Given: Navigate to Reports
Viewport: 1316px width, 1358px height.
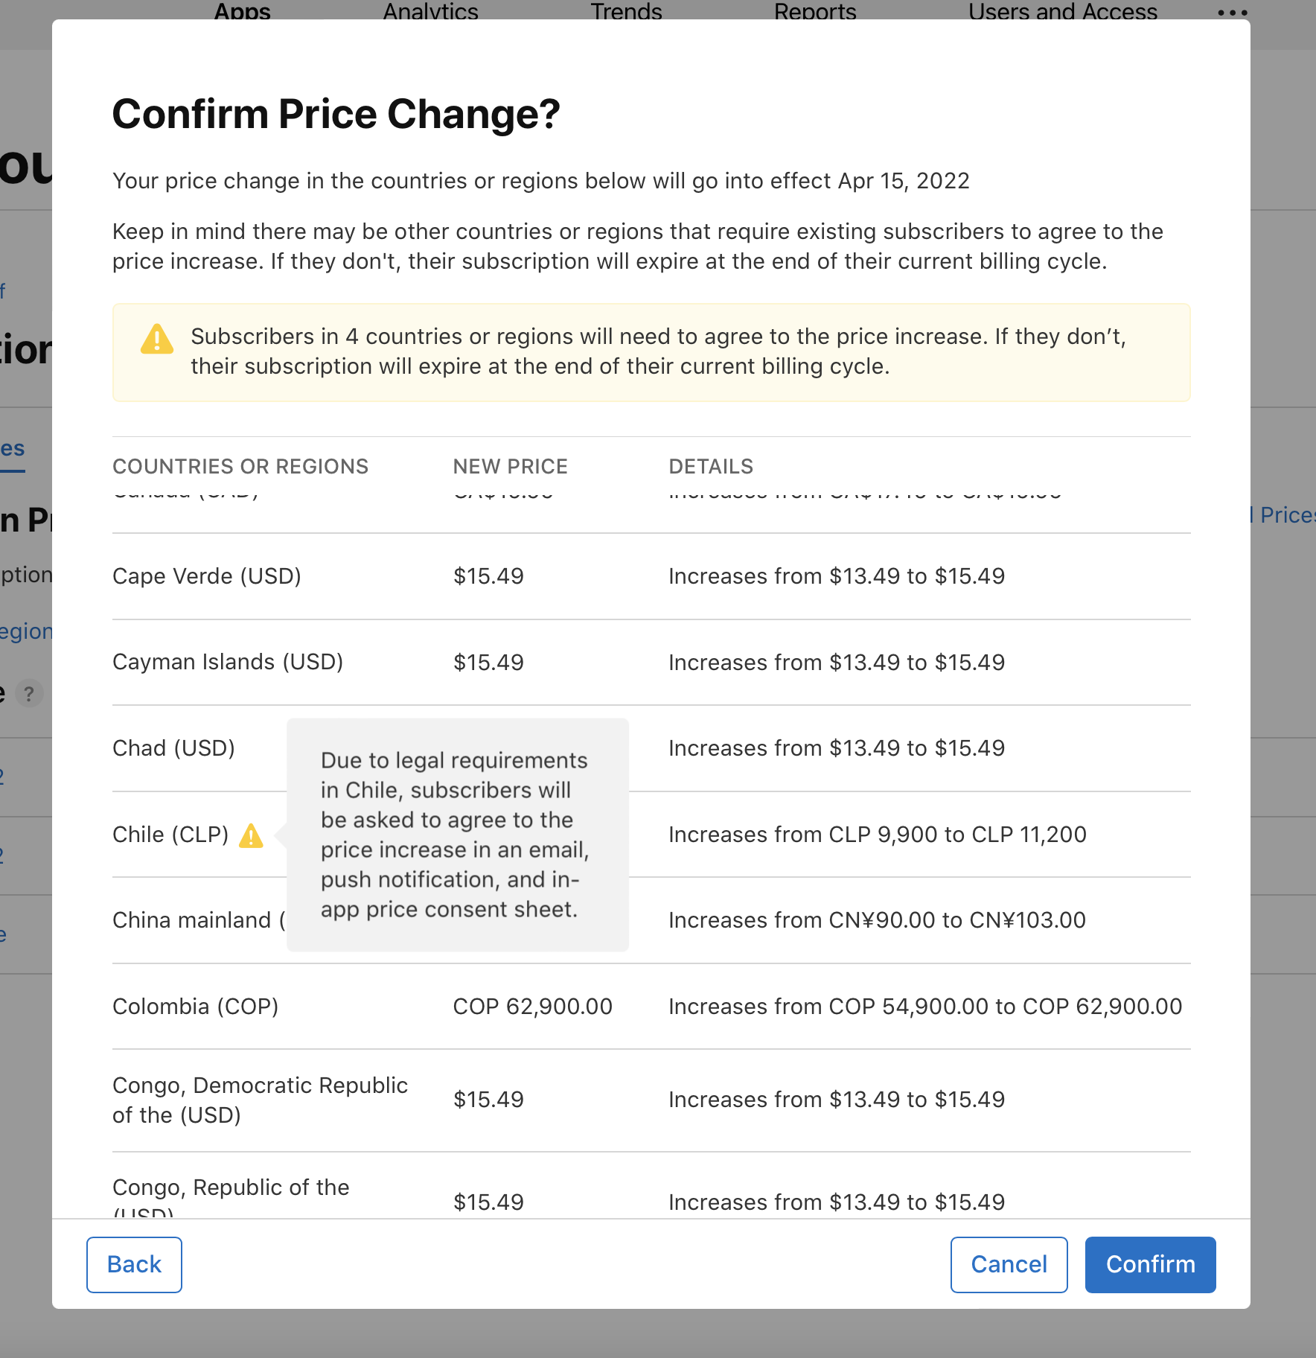Looking at the screenshot, I should coord(816,12).
